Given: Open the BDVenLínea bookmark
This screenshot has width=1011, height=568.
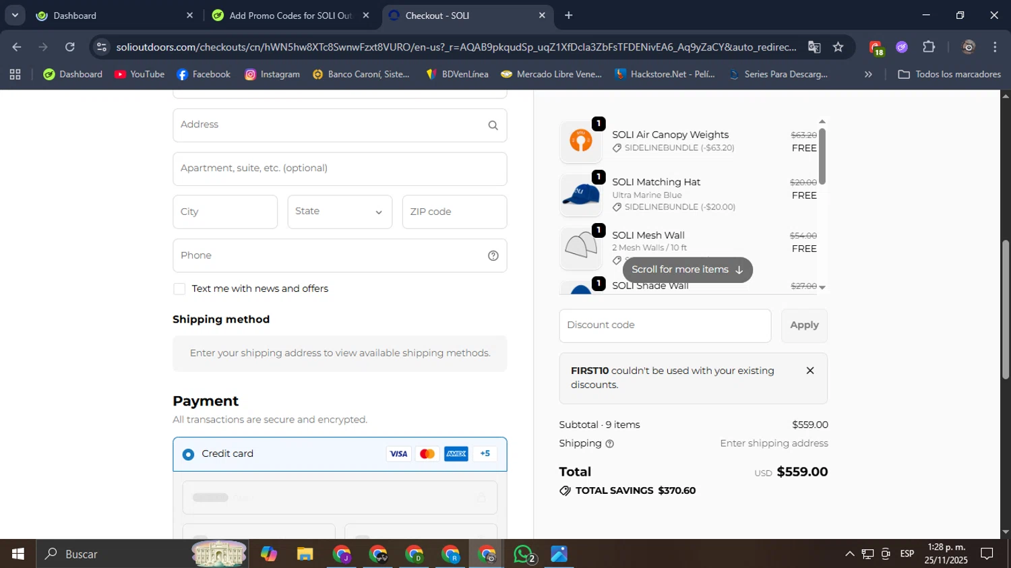Looking at the screenshot, I should coord(457,74).
